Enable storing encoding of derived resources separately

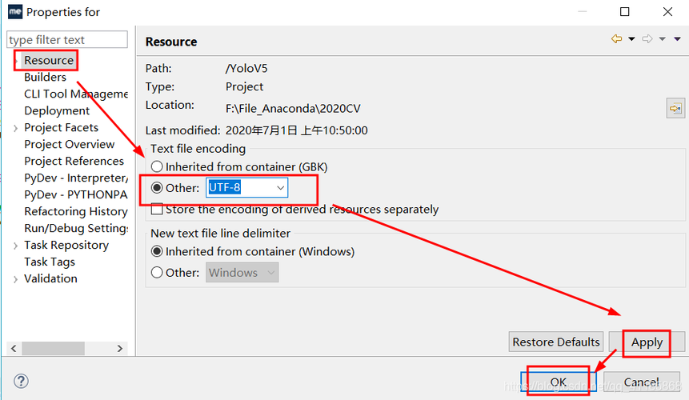(x=158, y=210)
